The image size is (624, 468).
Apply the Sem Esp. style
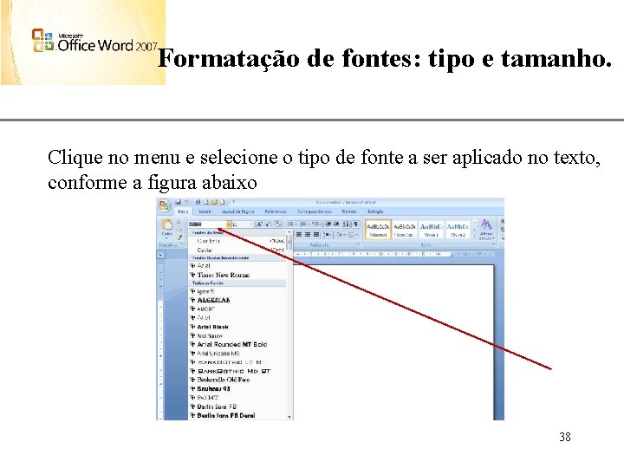pyautogui.click(x=405, y=230)
